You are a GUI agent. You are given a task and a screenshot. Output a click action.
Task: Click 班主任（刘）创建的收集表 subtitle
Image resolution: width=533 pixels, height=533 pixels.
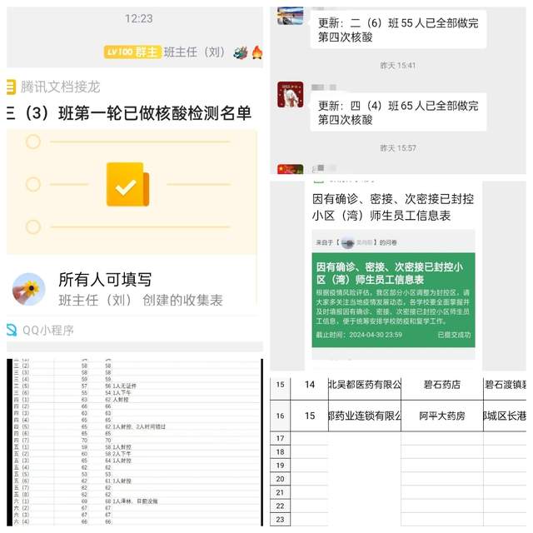[141, 300]
